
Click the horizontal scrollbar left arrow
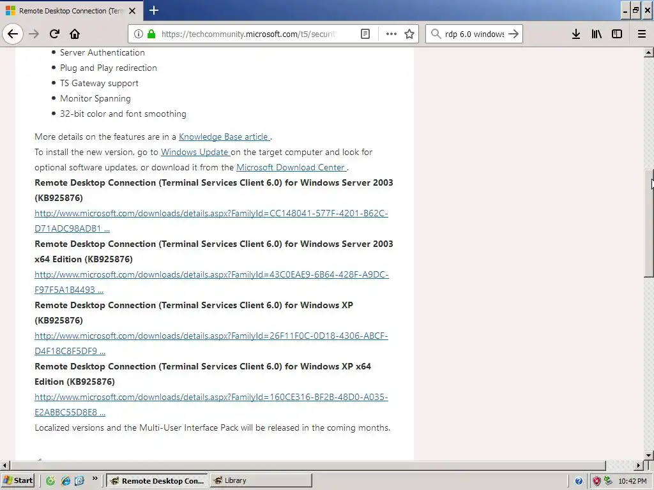[4, 465]
